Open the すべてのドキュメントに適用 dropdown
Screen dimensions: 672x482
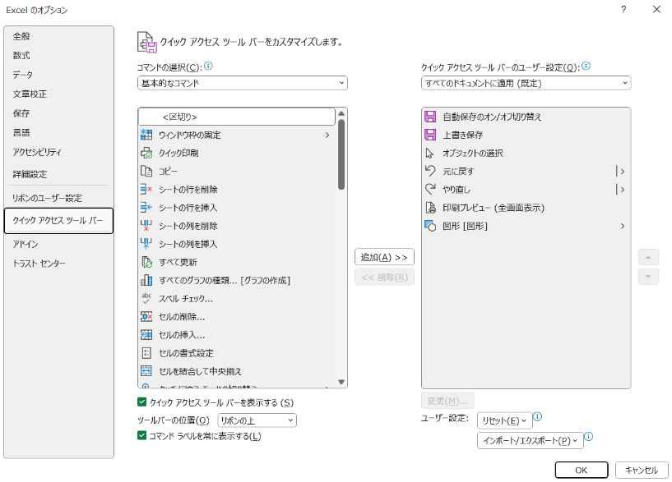(x=526, y=83)
